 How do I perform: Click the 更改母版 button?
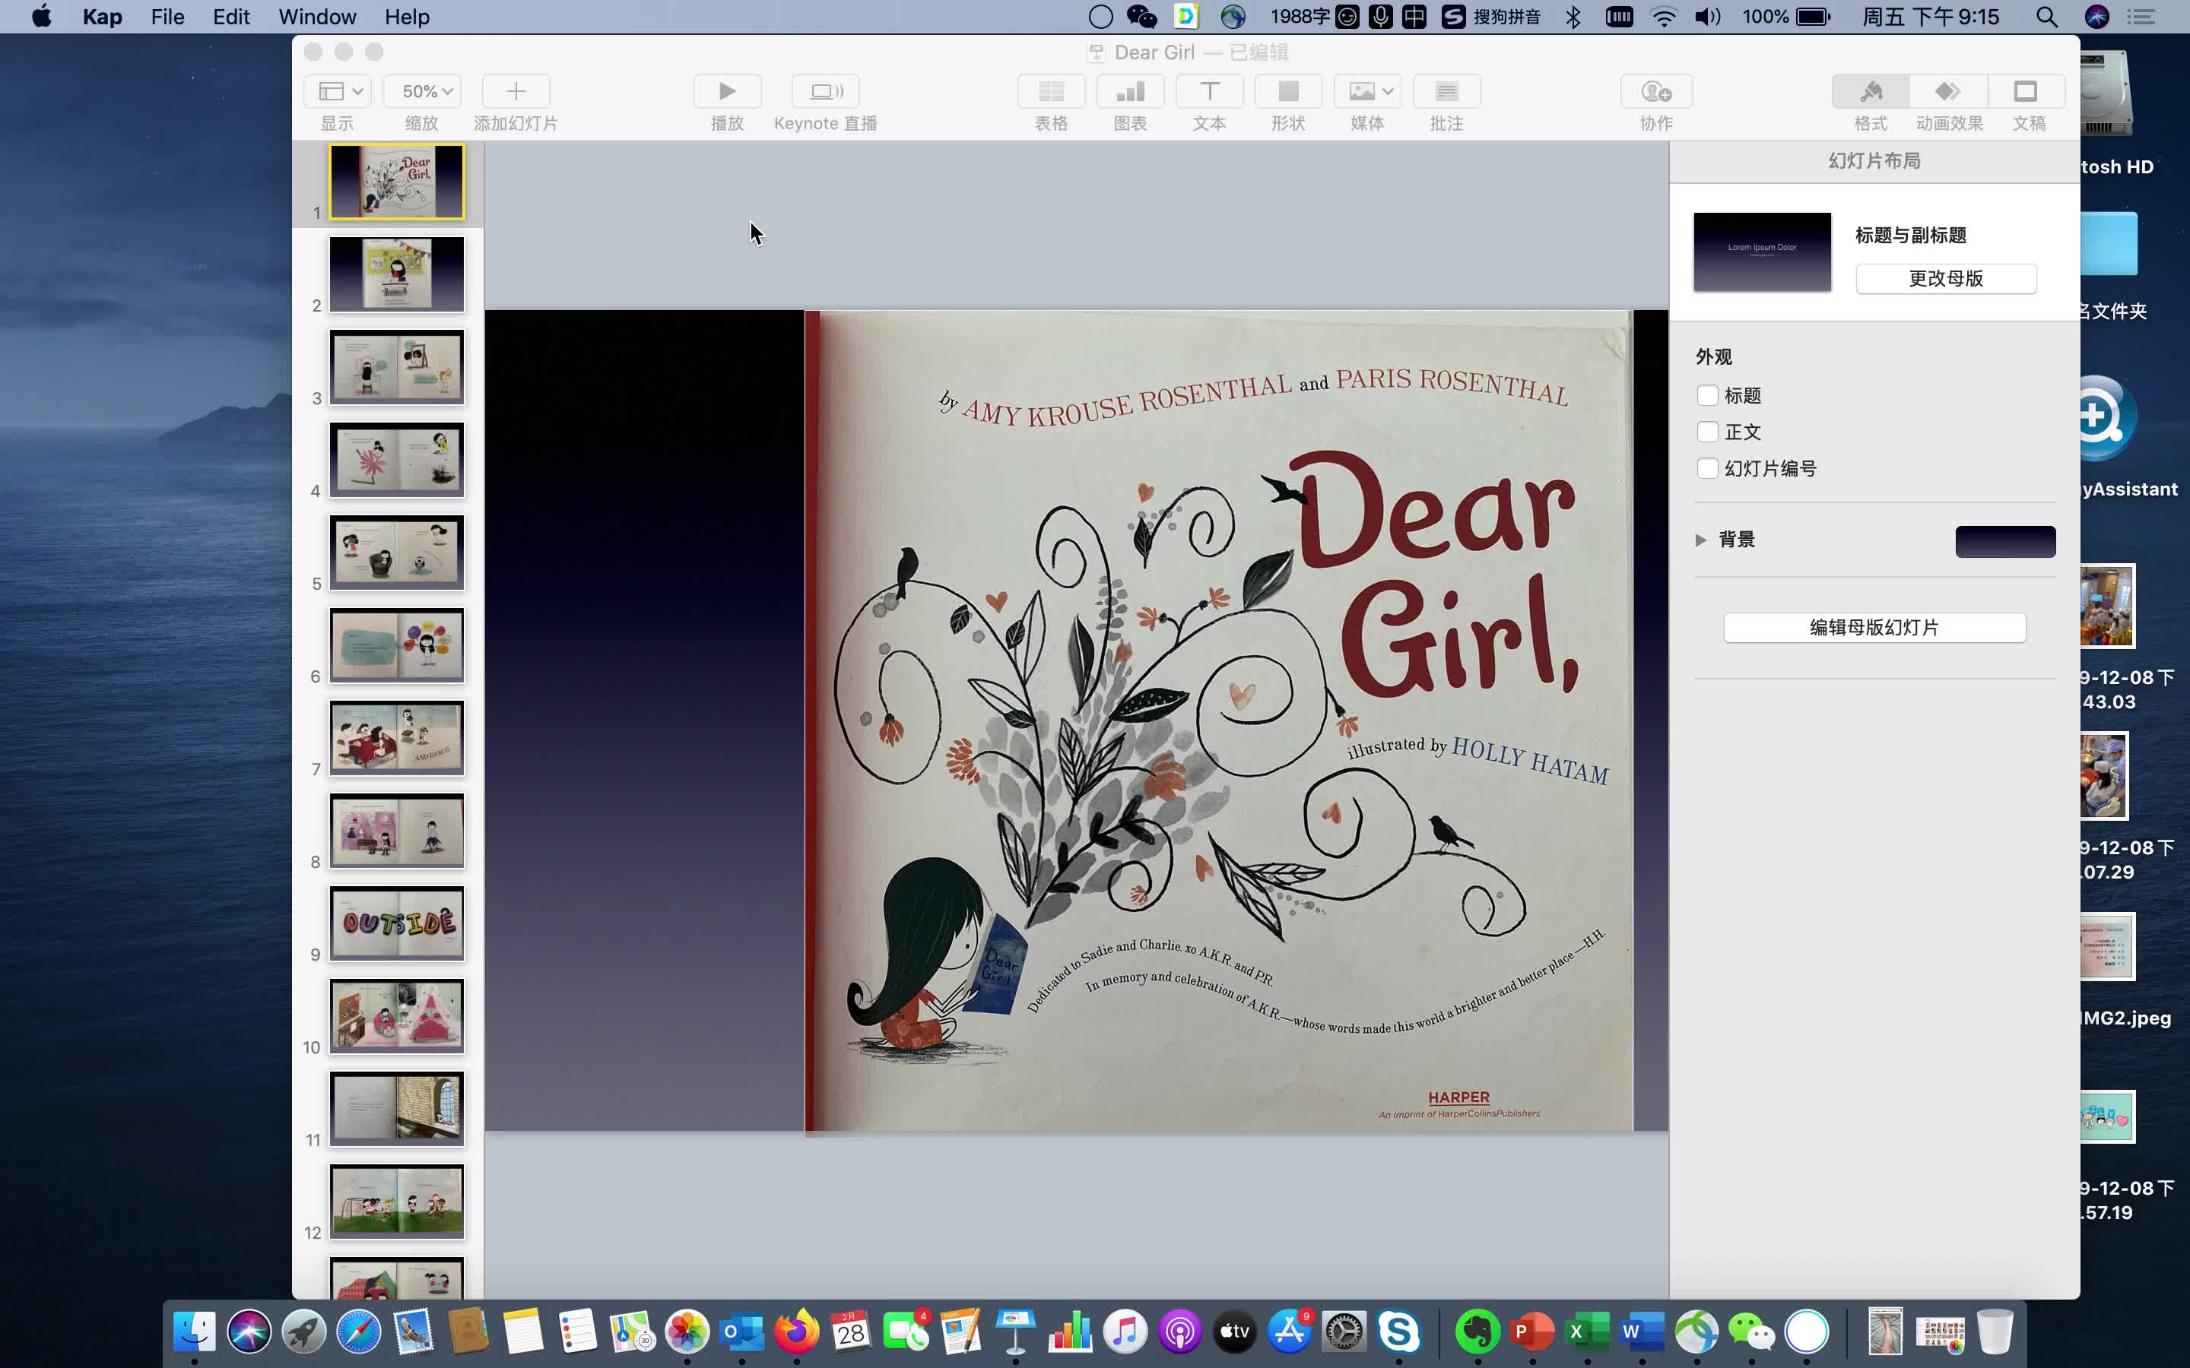pos(1946,279)
